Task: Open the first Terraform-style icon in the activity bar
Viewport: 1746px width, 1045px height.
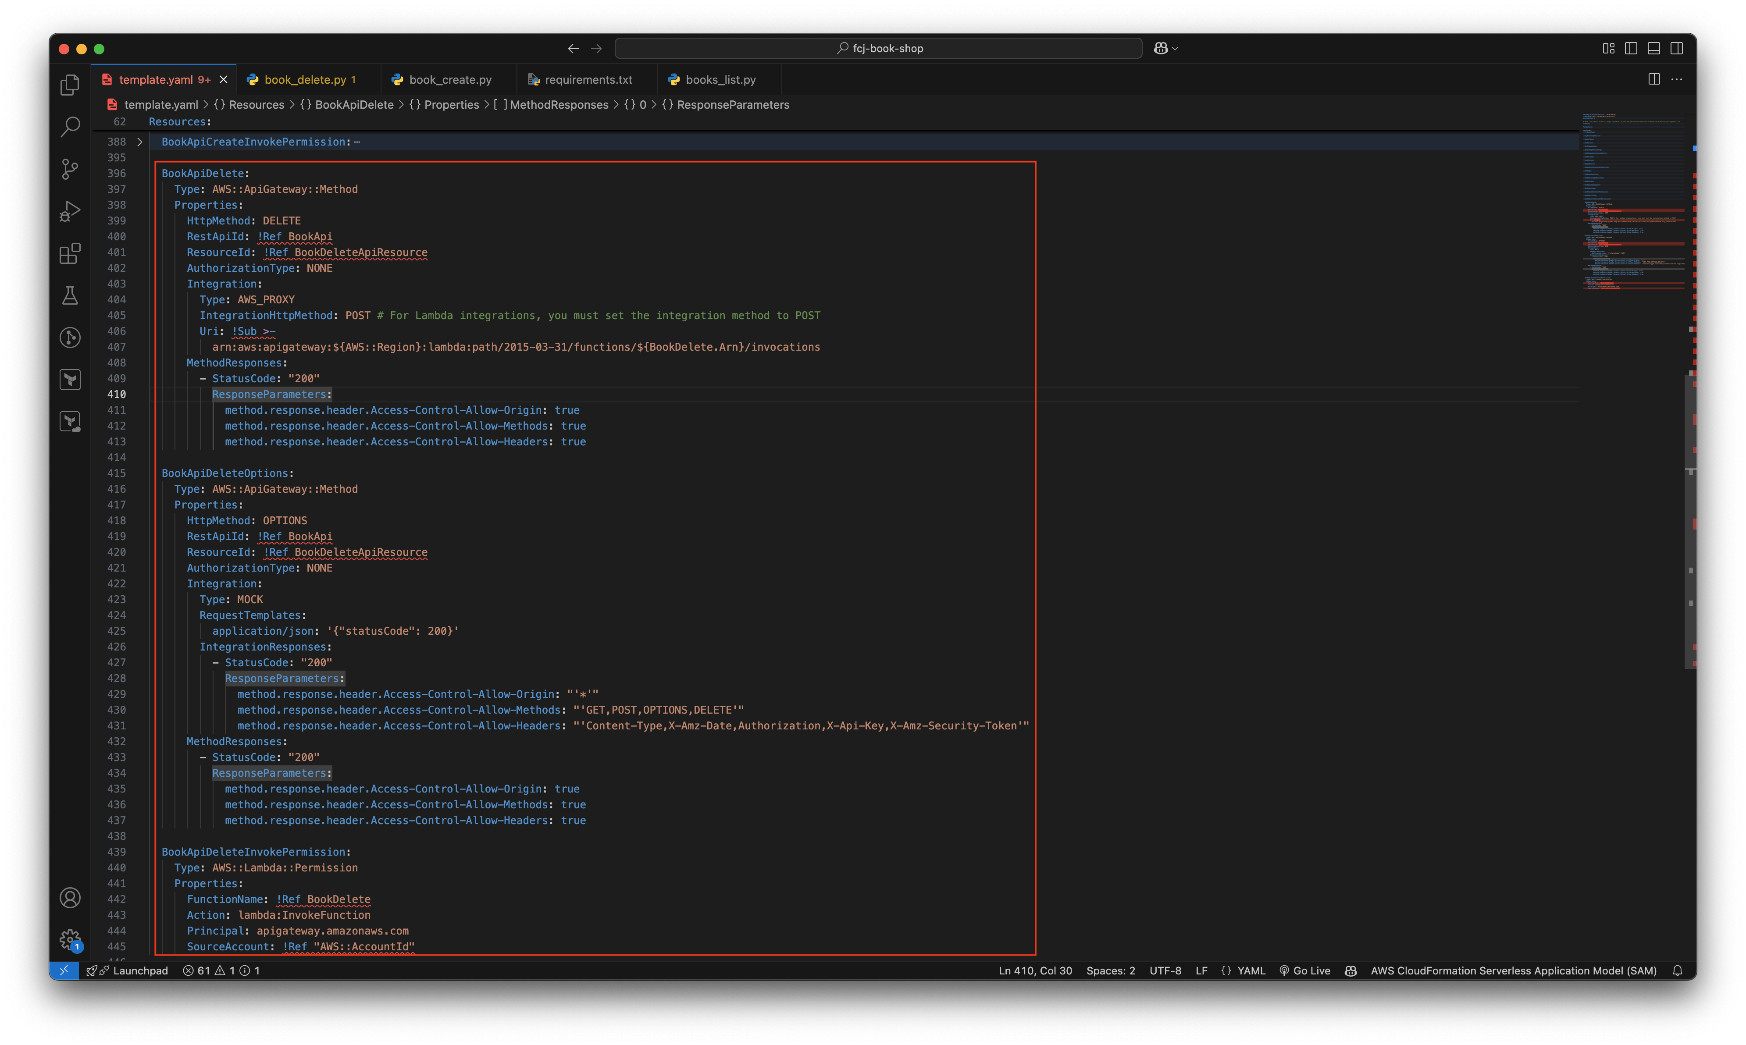Action: [70, 380]
